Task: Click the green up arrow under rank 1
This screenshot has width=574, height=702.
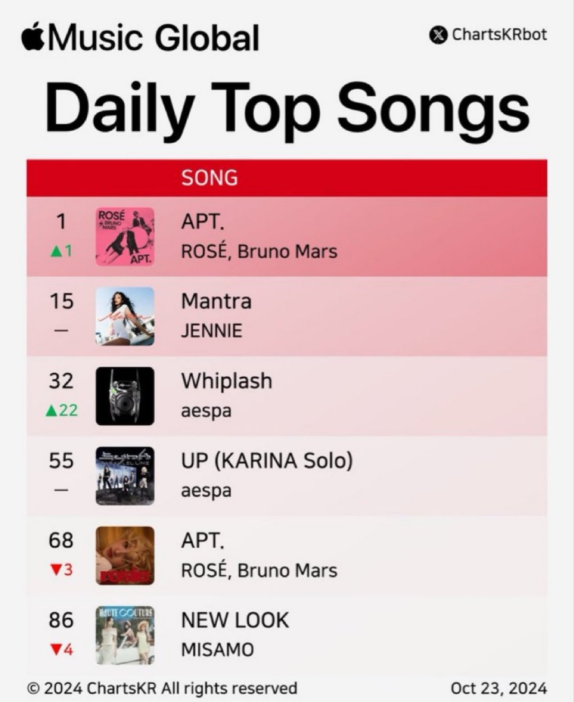Action: point(55,252)
